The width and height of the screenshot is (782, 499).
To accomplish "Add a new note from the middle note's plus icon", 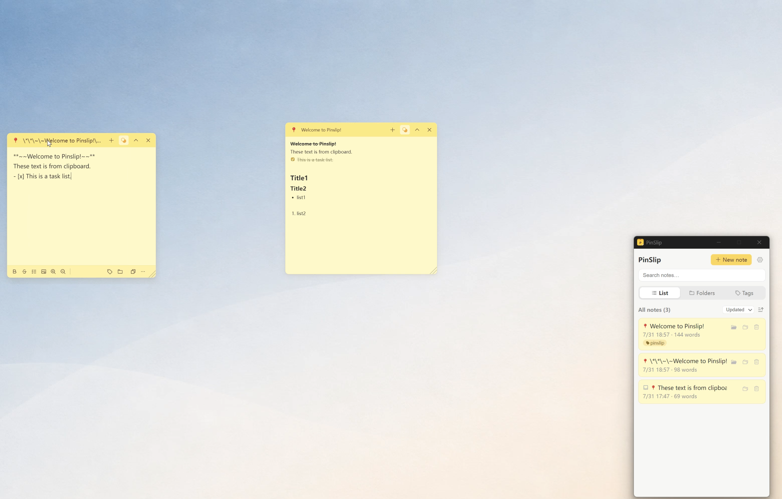I will [x=393, y=130].
